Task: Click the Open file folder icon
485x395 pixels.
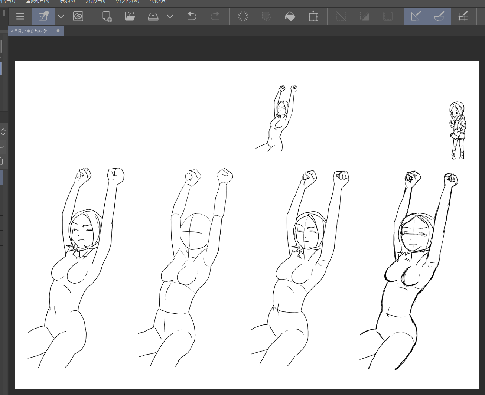Action: [x=130, y=16]
